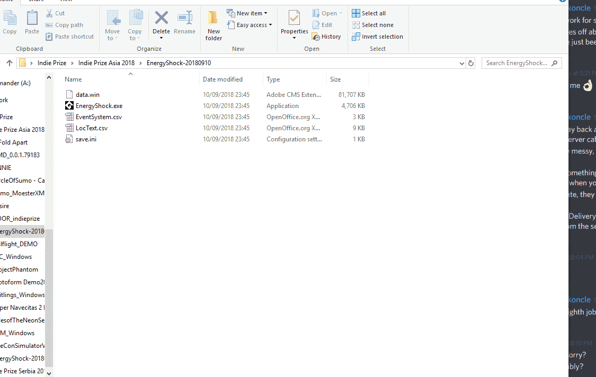596x377 pixels.
Task: Click the EnergyShock-20180910 breadcrumb segment
Action: coord(179,63)
